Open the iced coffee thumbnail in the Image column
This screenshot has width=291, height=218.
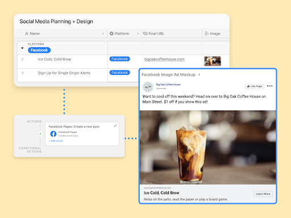[x=213, y=61]
